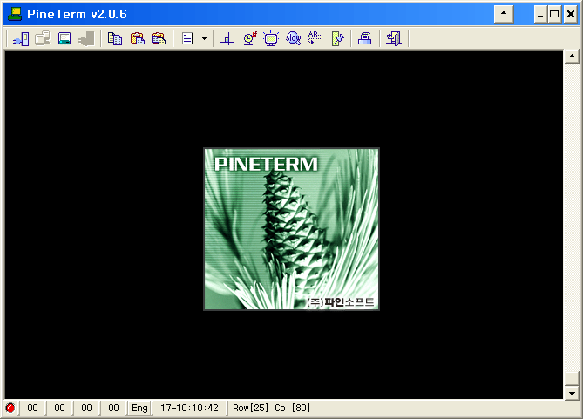Minimize the PineTerm window
583x419 pixels.
tap(540, 14)
